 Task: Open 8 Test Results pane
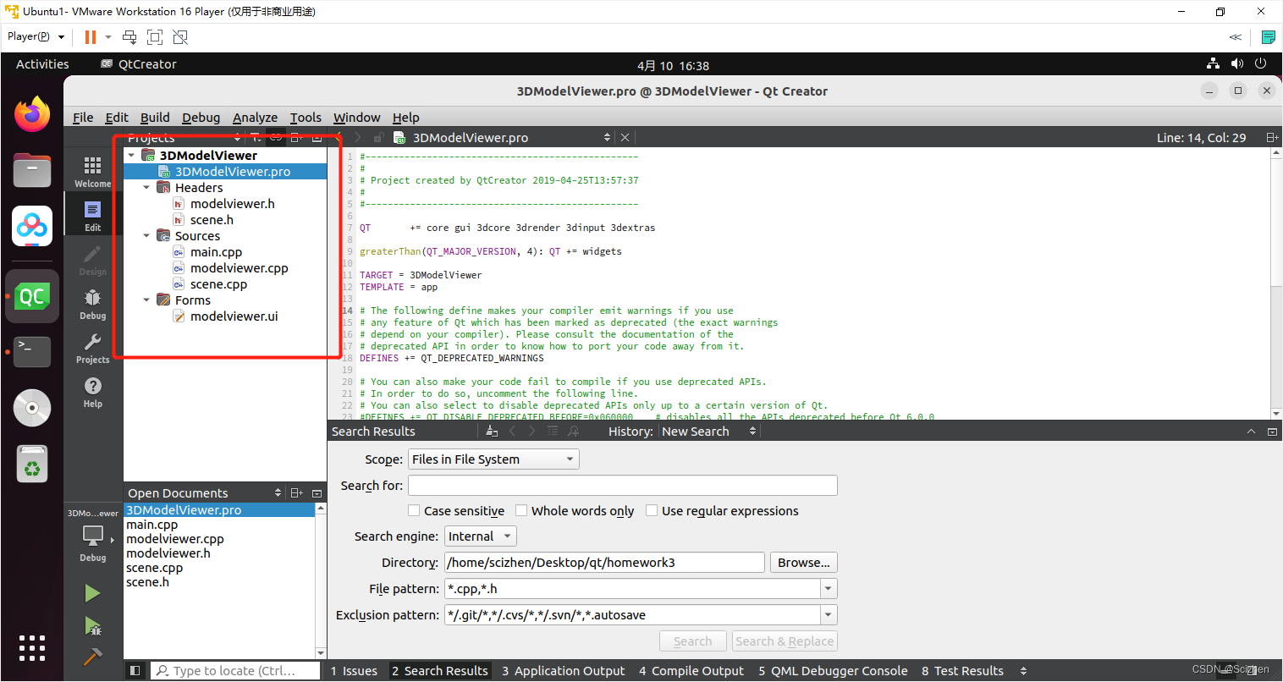pos(962,671)
